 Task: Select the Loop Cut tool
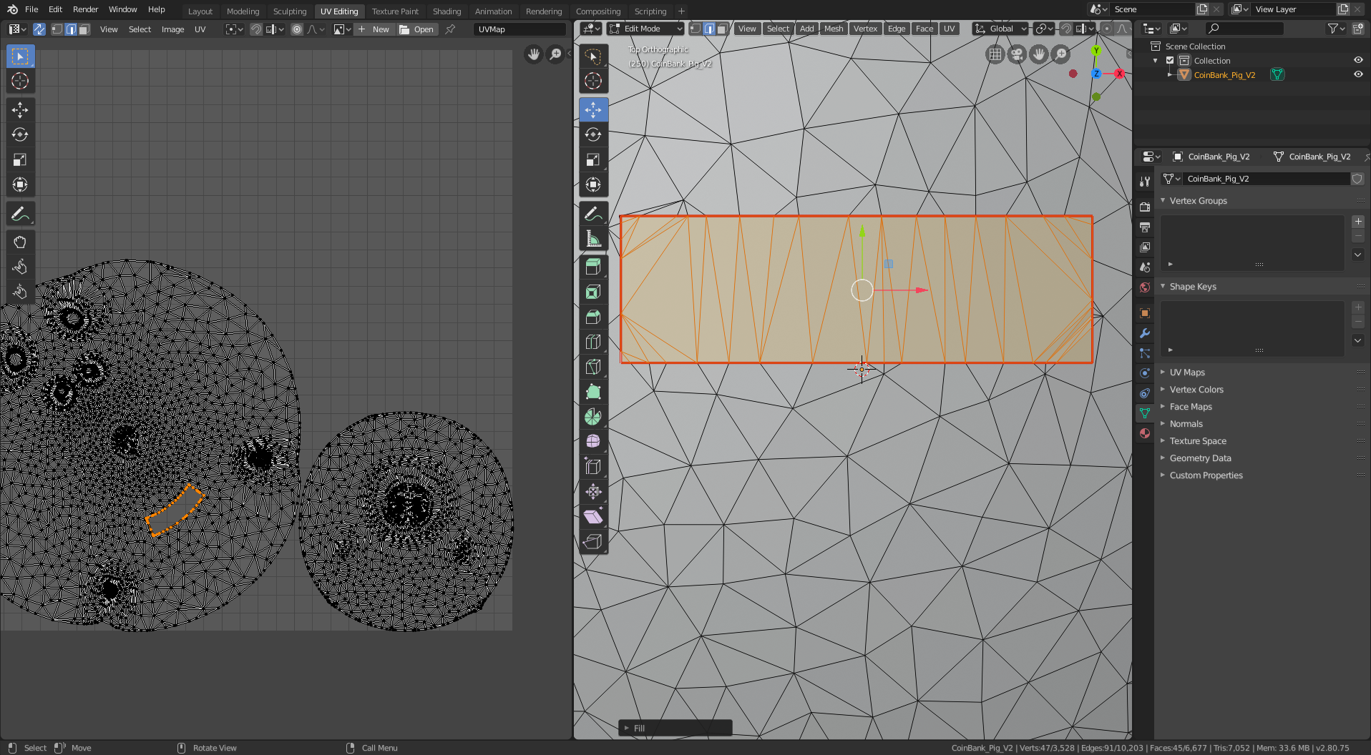tap(593, 342)
